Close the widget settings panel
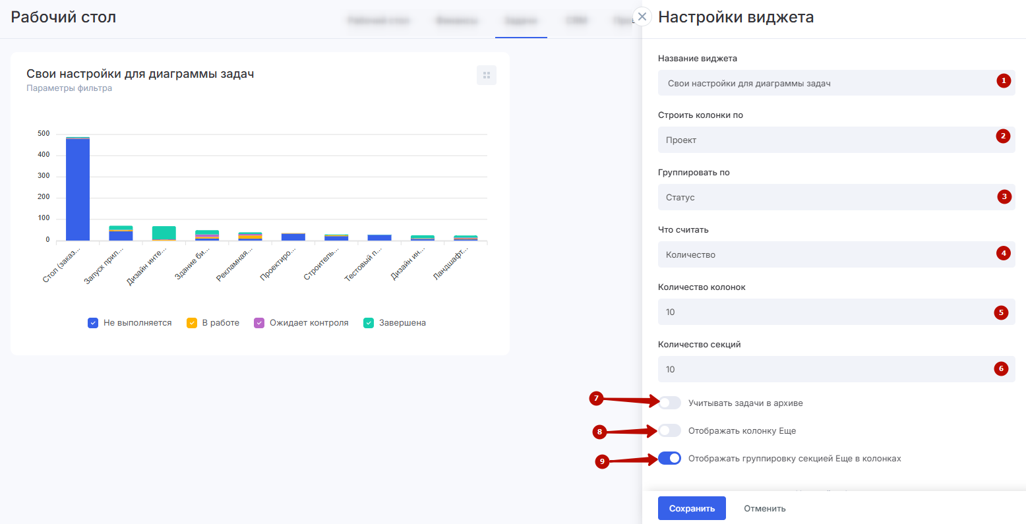This screenshot has height=524, width=1026. pos(642,16)
